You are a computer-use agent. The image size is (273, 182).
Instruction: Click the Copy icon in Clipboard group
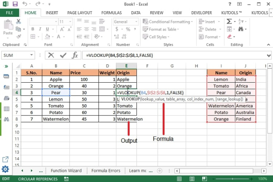pyautogui.click(x=18, y=29)
